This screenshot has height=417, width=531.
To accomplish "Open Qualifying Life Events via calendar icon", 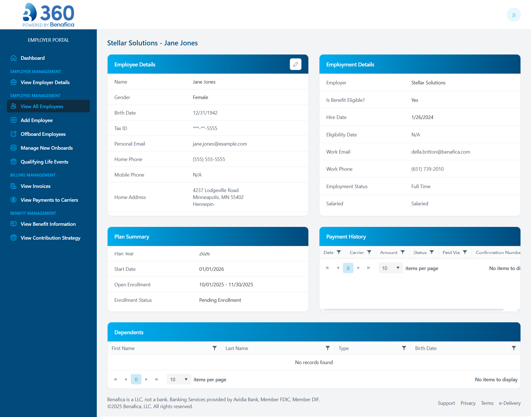I will click(x=14, y=162).
